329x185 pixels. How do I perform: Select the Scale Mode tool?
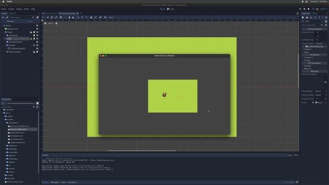tap(56, 17)
